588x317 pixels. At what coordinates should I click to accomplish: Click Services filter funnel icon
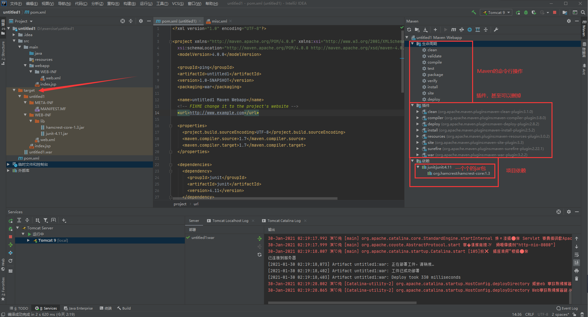tap(45, 220)
